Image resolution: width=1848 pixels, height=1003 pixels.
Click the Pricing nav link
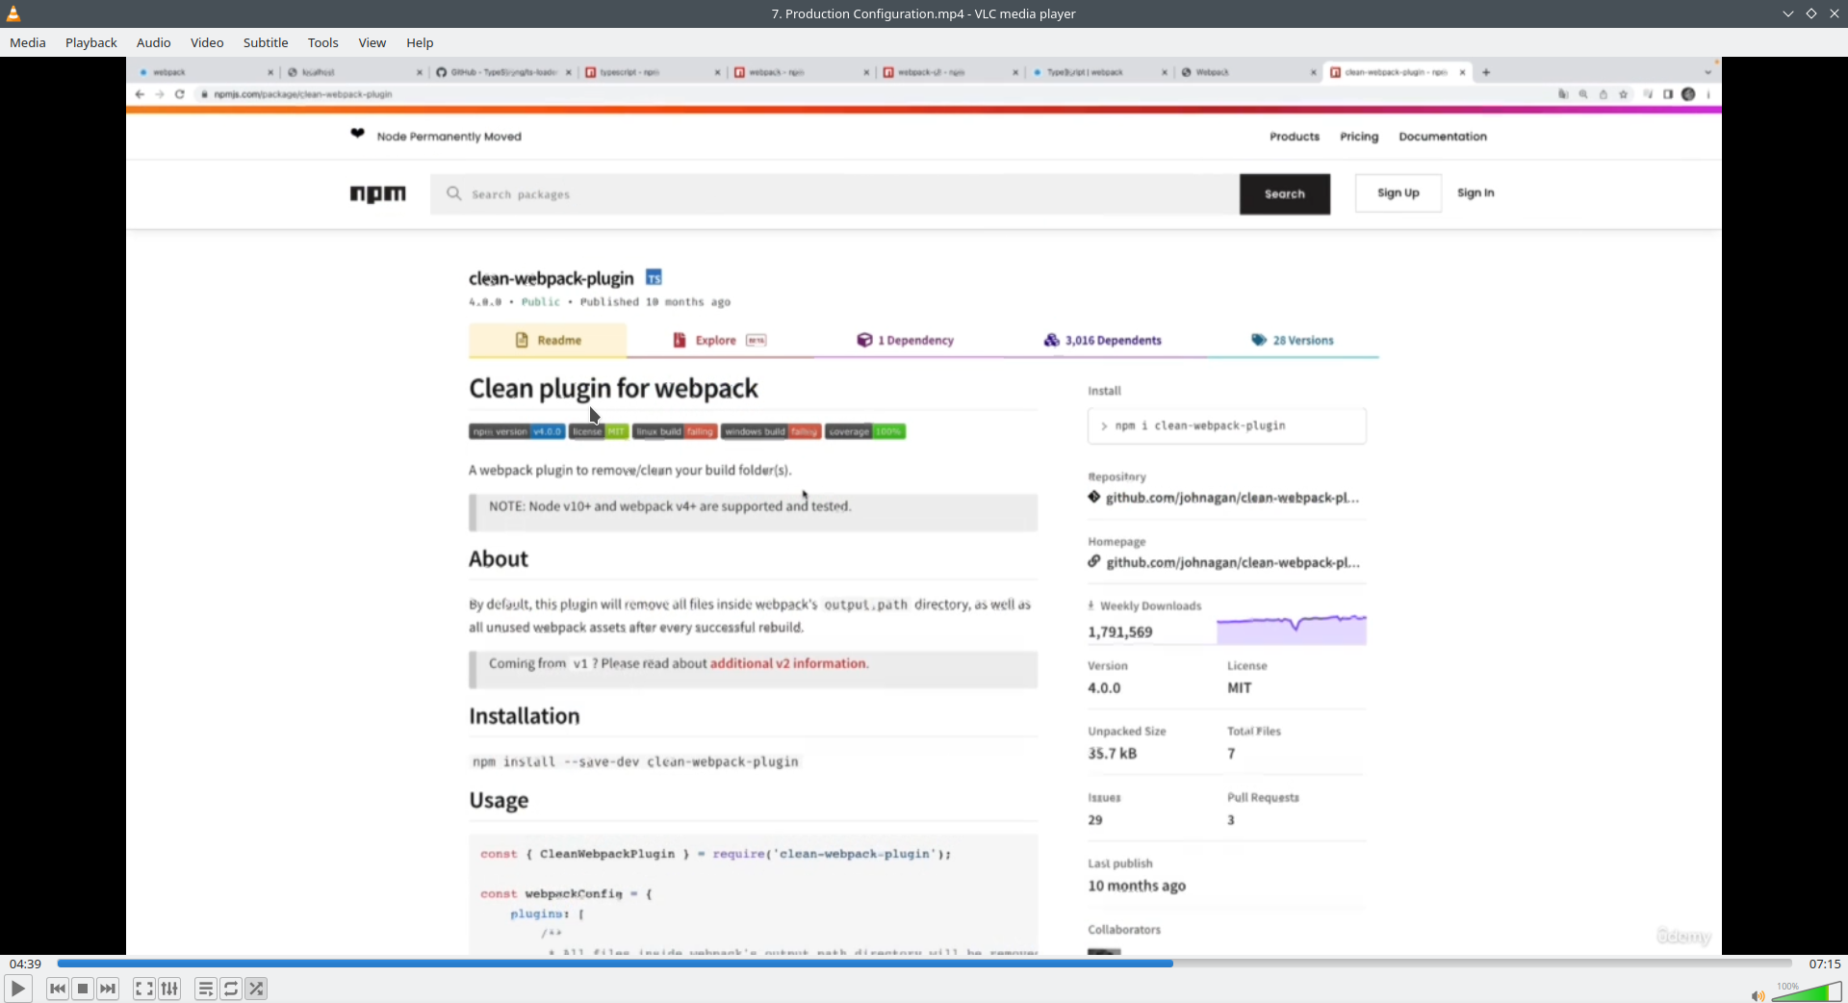point(1359,137)
